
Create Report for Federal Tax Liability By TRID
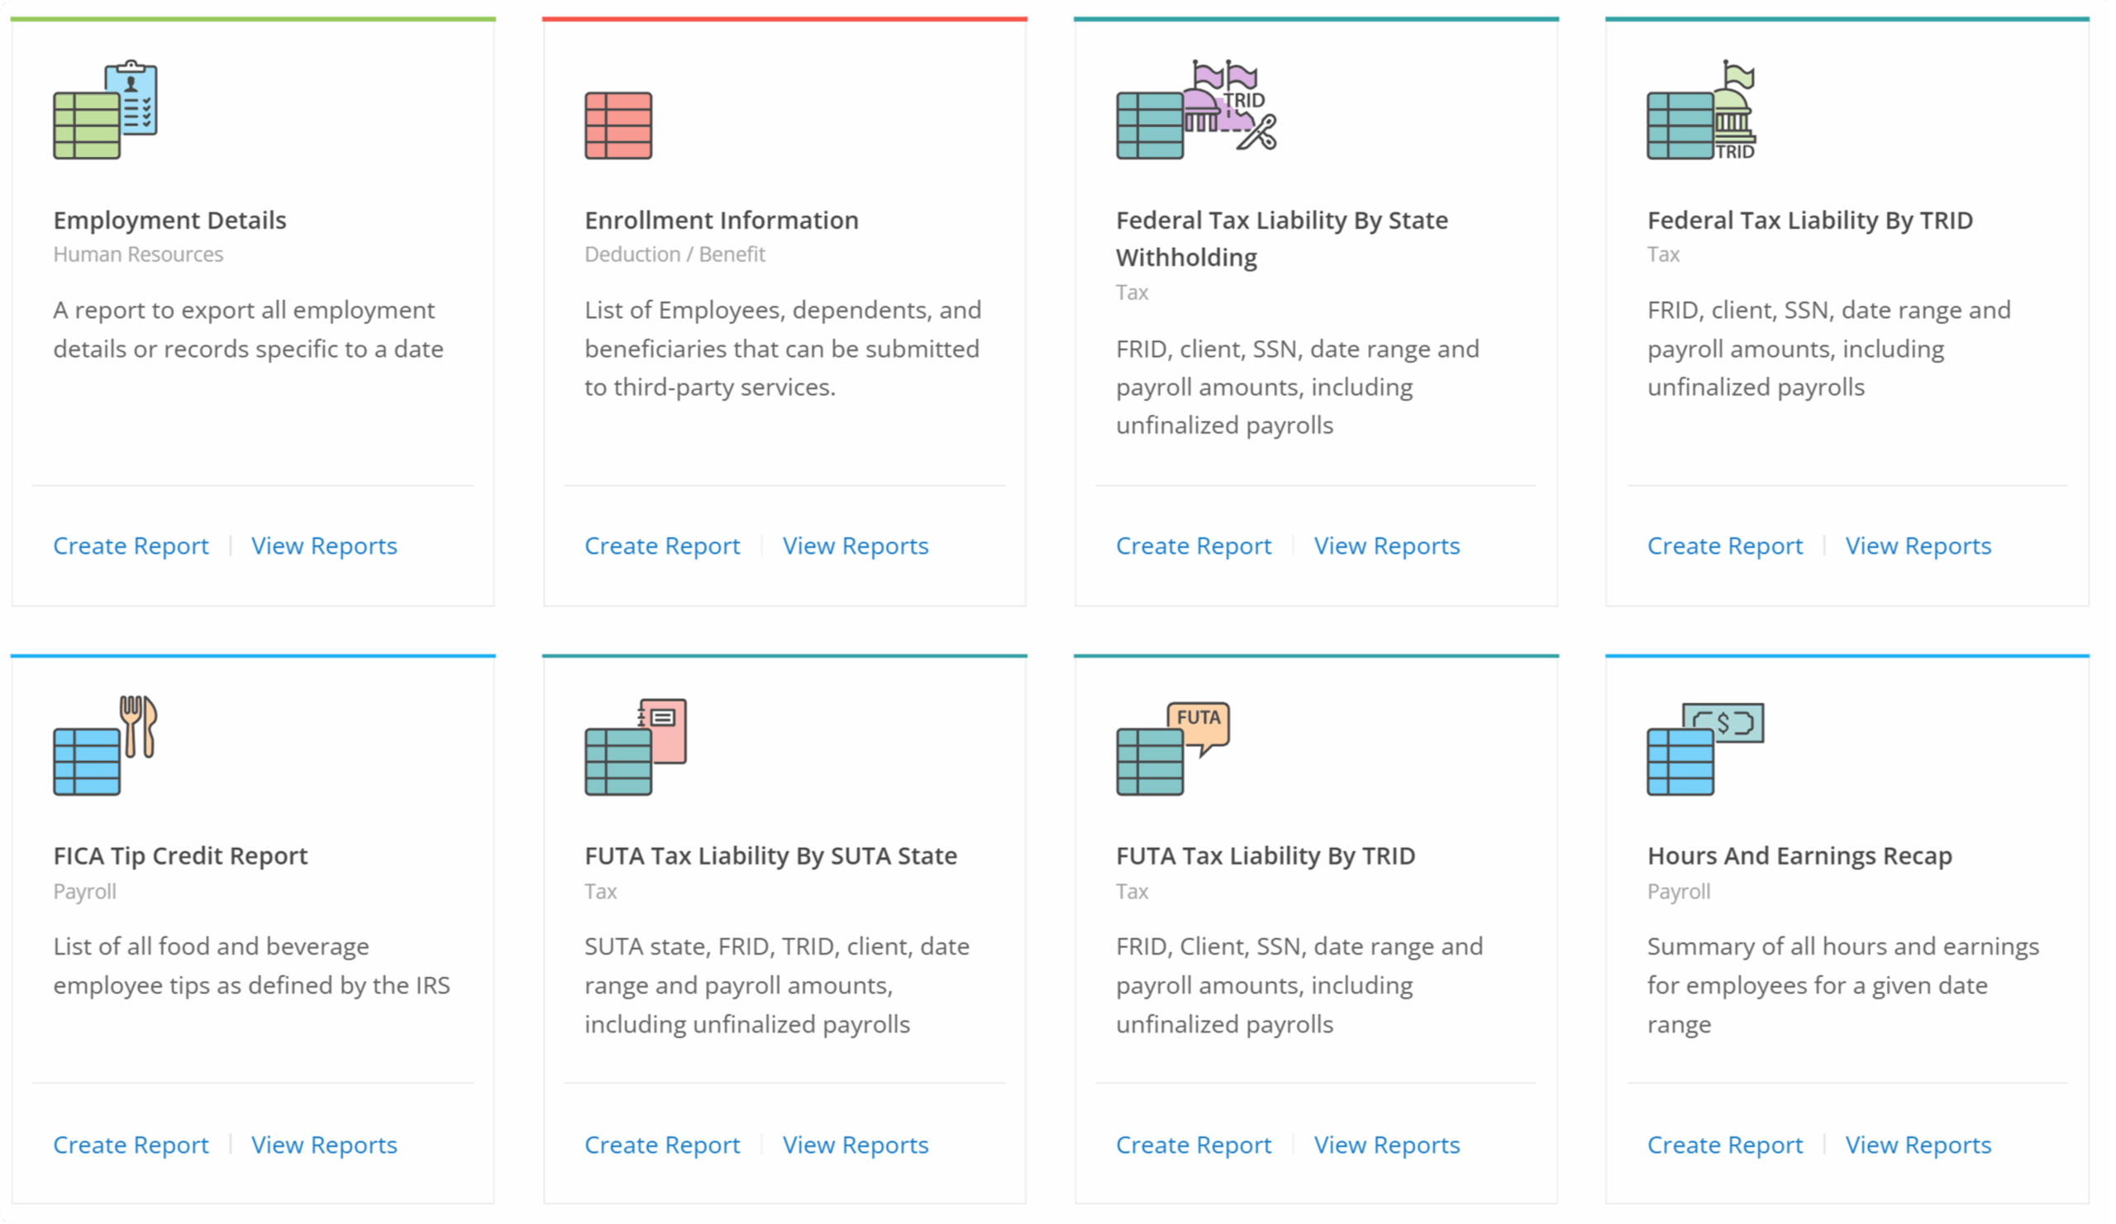pos(1725,545)
